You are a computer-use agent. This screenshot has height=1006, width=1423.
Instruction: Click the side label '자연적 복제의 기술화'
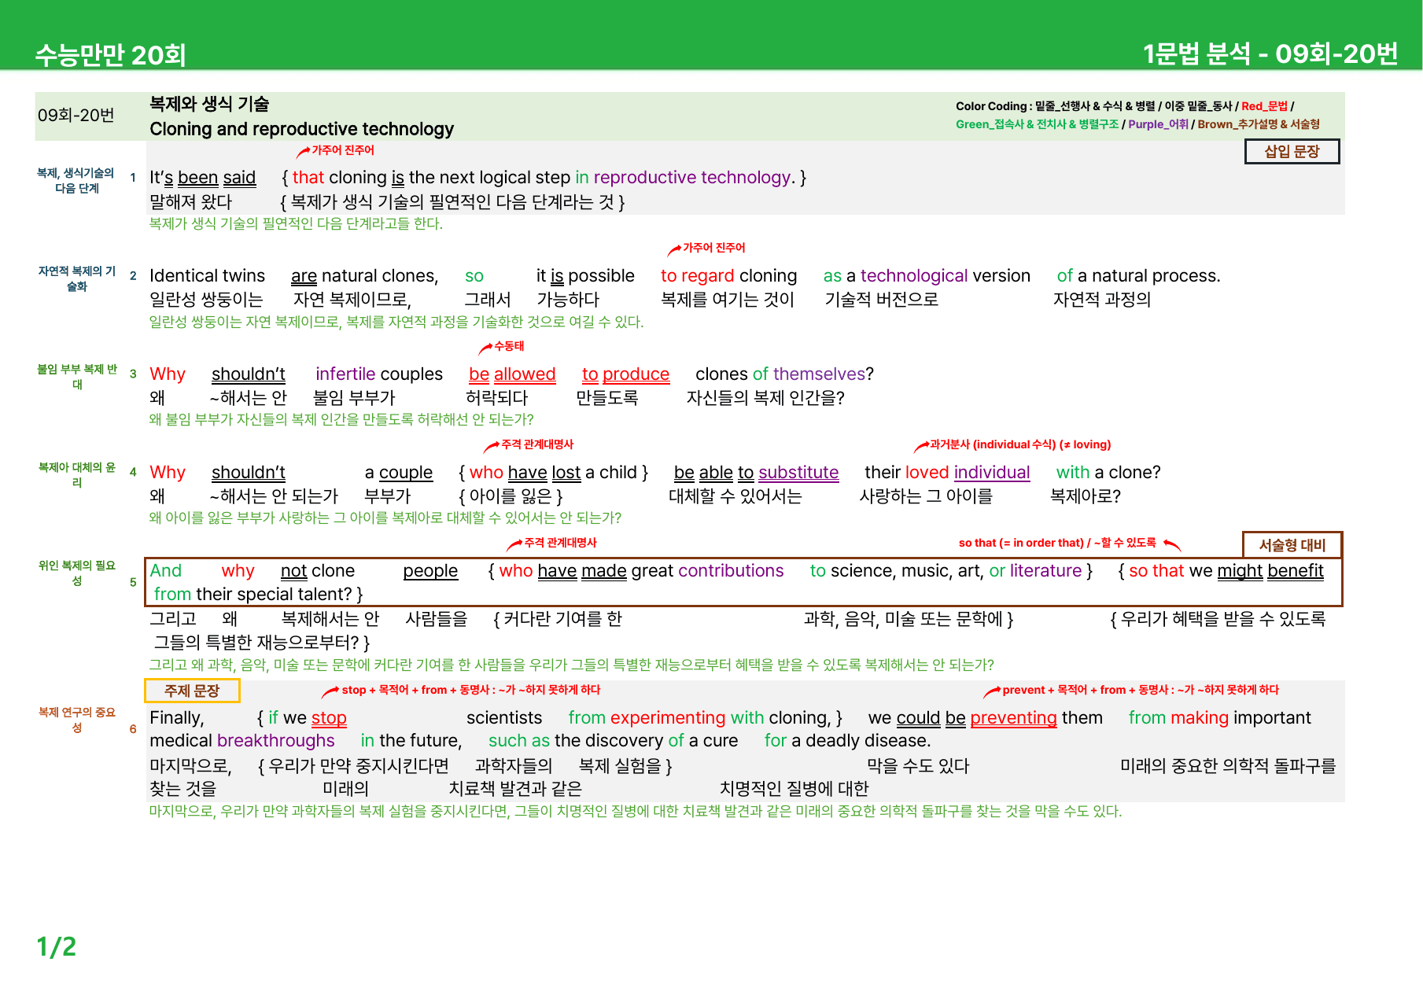(76, 279)
